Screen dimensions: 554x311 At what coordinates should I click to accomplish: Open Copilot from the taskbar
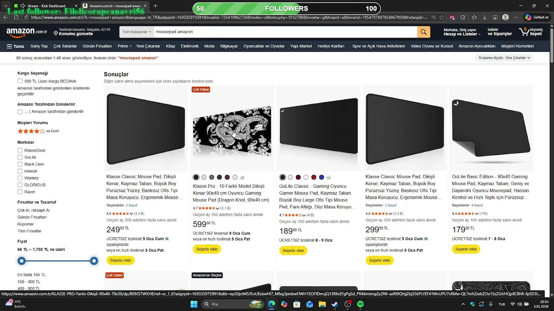(284, 304)
